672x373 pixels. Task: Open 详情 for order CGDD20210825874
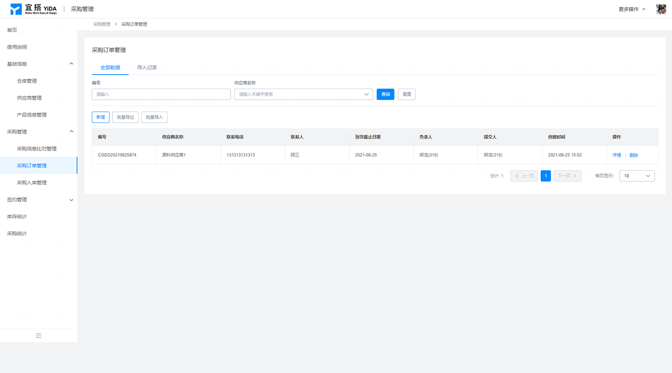tap(617, 155)
